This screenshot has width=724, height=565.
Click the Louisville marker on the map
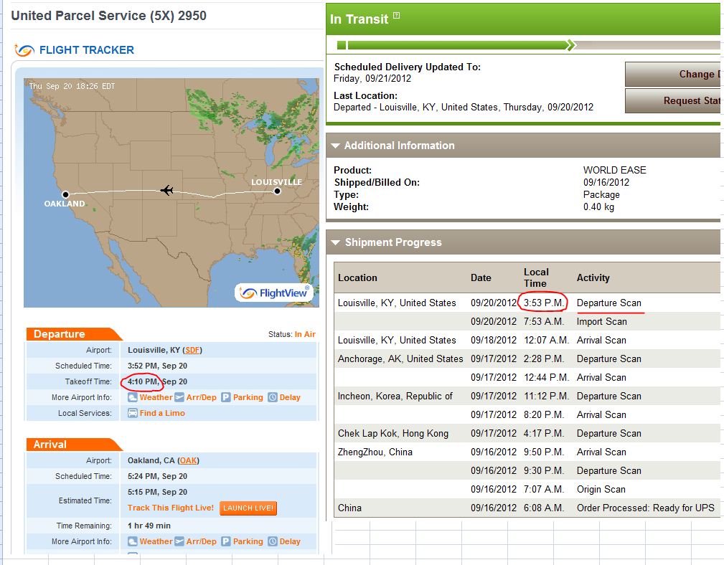(x=277, y=191)
